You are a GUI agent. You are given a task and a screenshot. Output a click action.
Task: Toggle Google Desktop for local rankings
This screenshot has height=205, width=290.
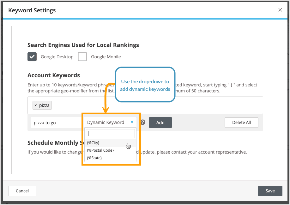coord(32,57)
